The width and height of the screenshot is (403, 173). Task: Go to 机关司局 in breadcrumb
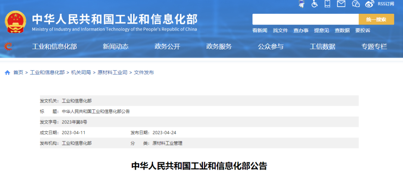(81, 73)
